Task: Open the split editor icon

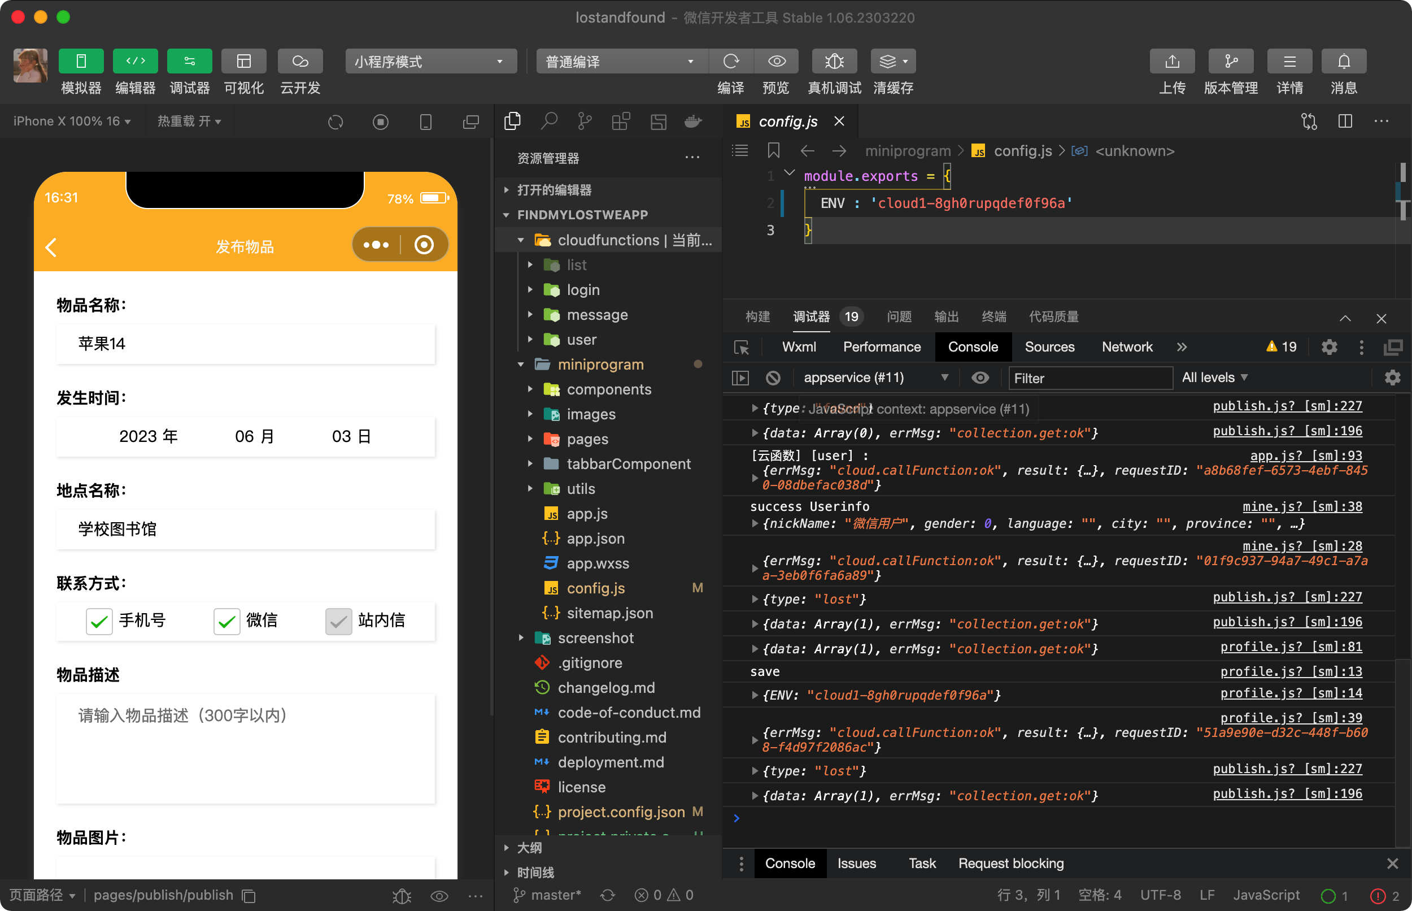Action: click(x=1345, y=122)
